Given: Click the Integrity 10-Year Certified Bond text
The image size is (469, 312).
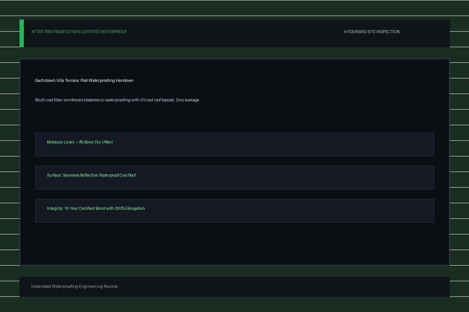Looking at the screenshot, I should (x=96, y=208).
